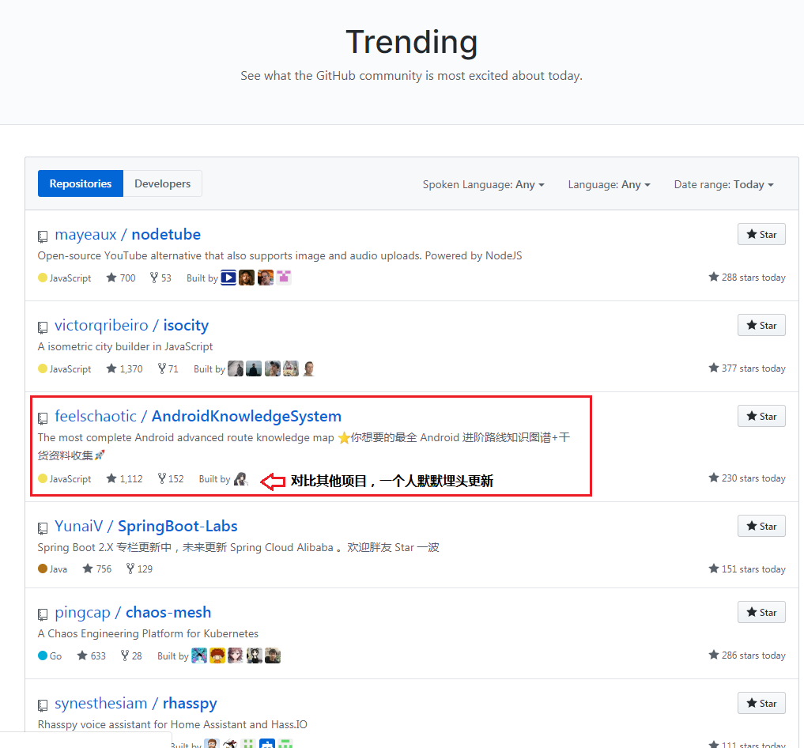Click nodetube's third contributor avatar
The height and width of the screenshot is (748, 804).
(266, 278)
